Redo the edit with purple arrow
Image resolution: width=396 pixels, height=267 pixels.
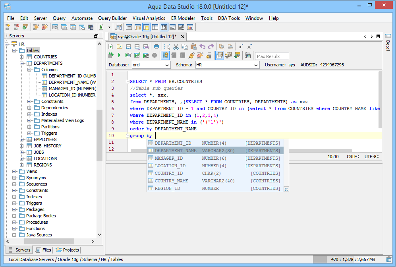(x=211, y=46)
